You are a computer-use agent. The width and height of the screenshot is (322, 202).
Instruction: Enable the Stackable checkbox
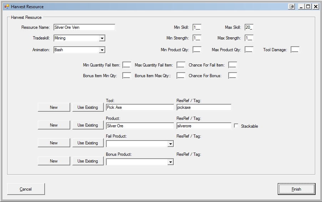coord(236,126)
